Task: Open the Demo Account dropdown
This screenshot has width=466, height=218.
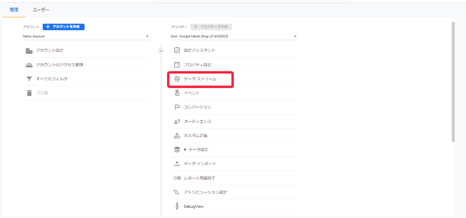Action: point(86,36)
